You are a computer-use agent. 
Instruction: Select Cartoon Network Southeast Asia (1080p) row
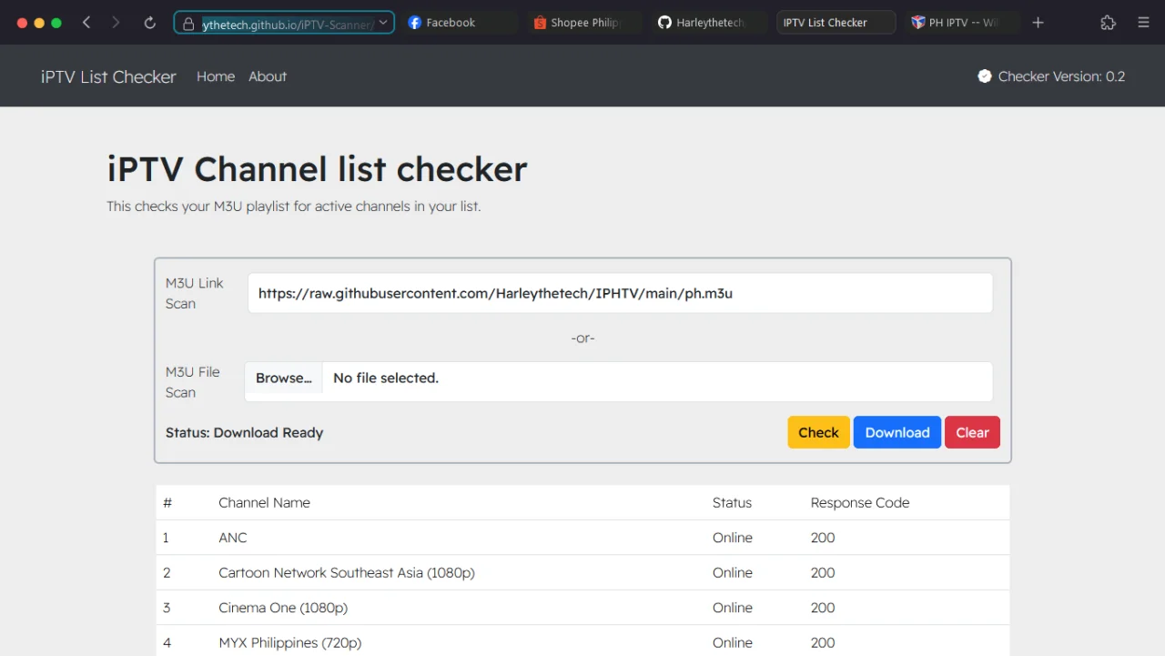(x=582, y=572)
